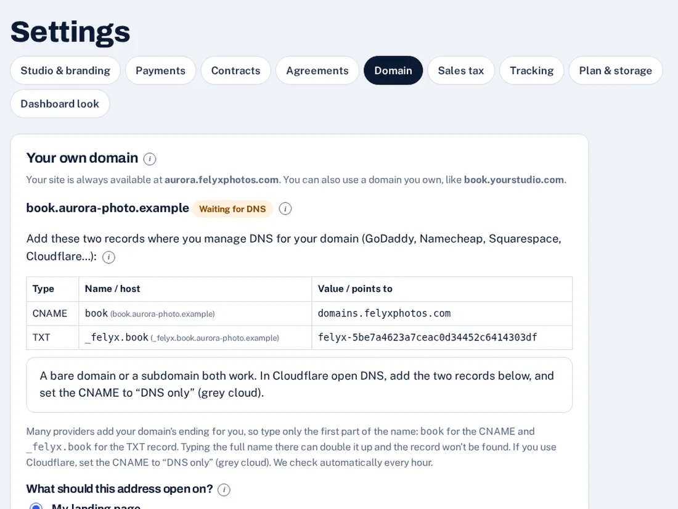Viewport: 678px width, 509px height.
Task: Open the Agreements tab
Action: pos(317,70)
